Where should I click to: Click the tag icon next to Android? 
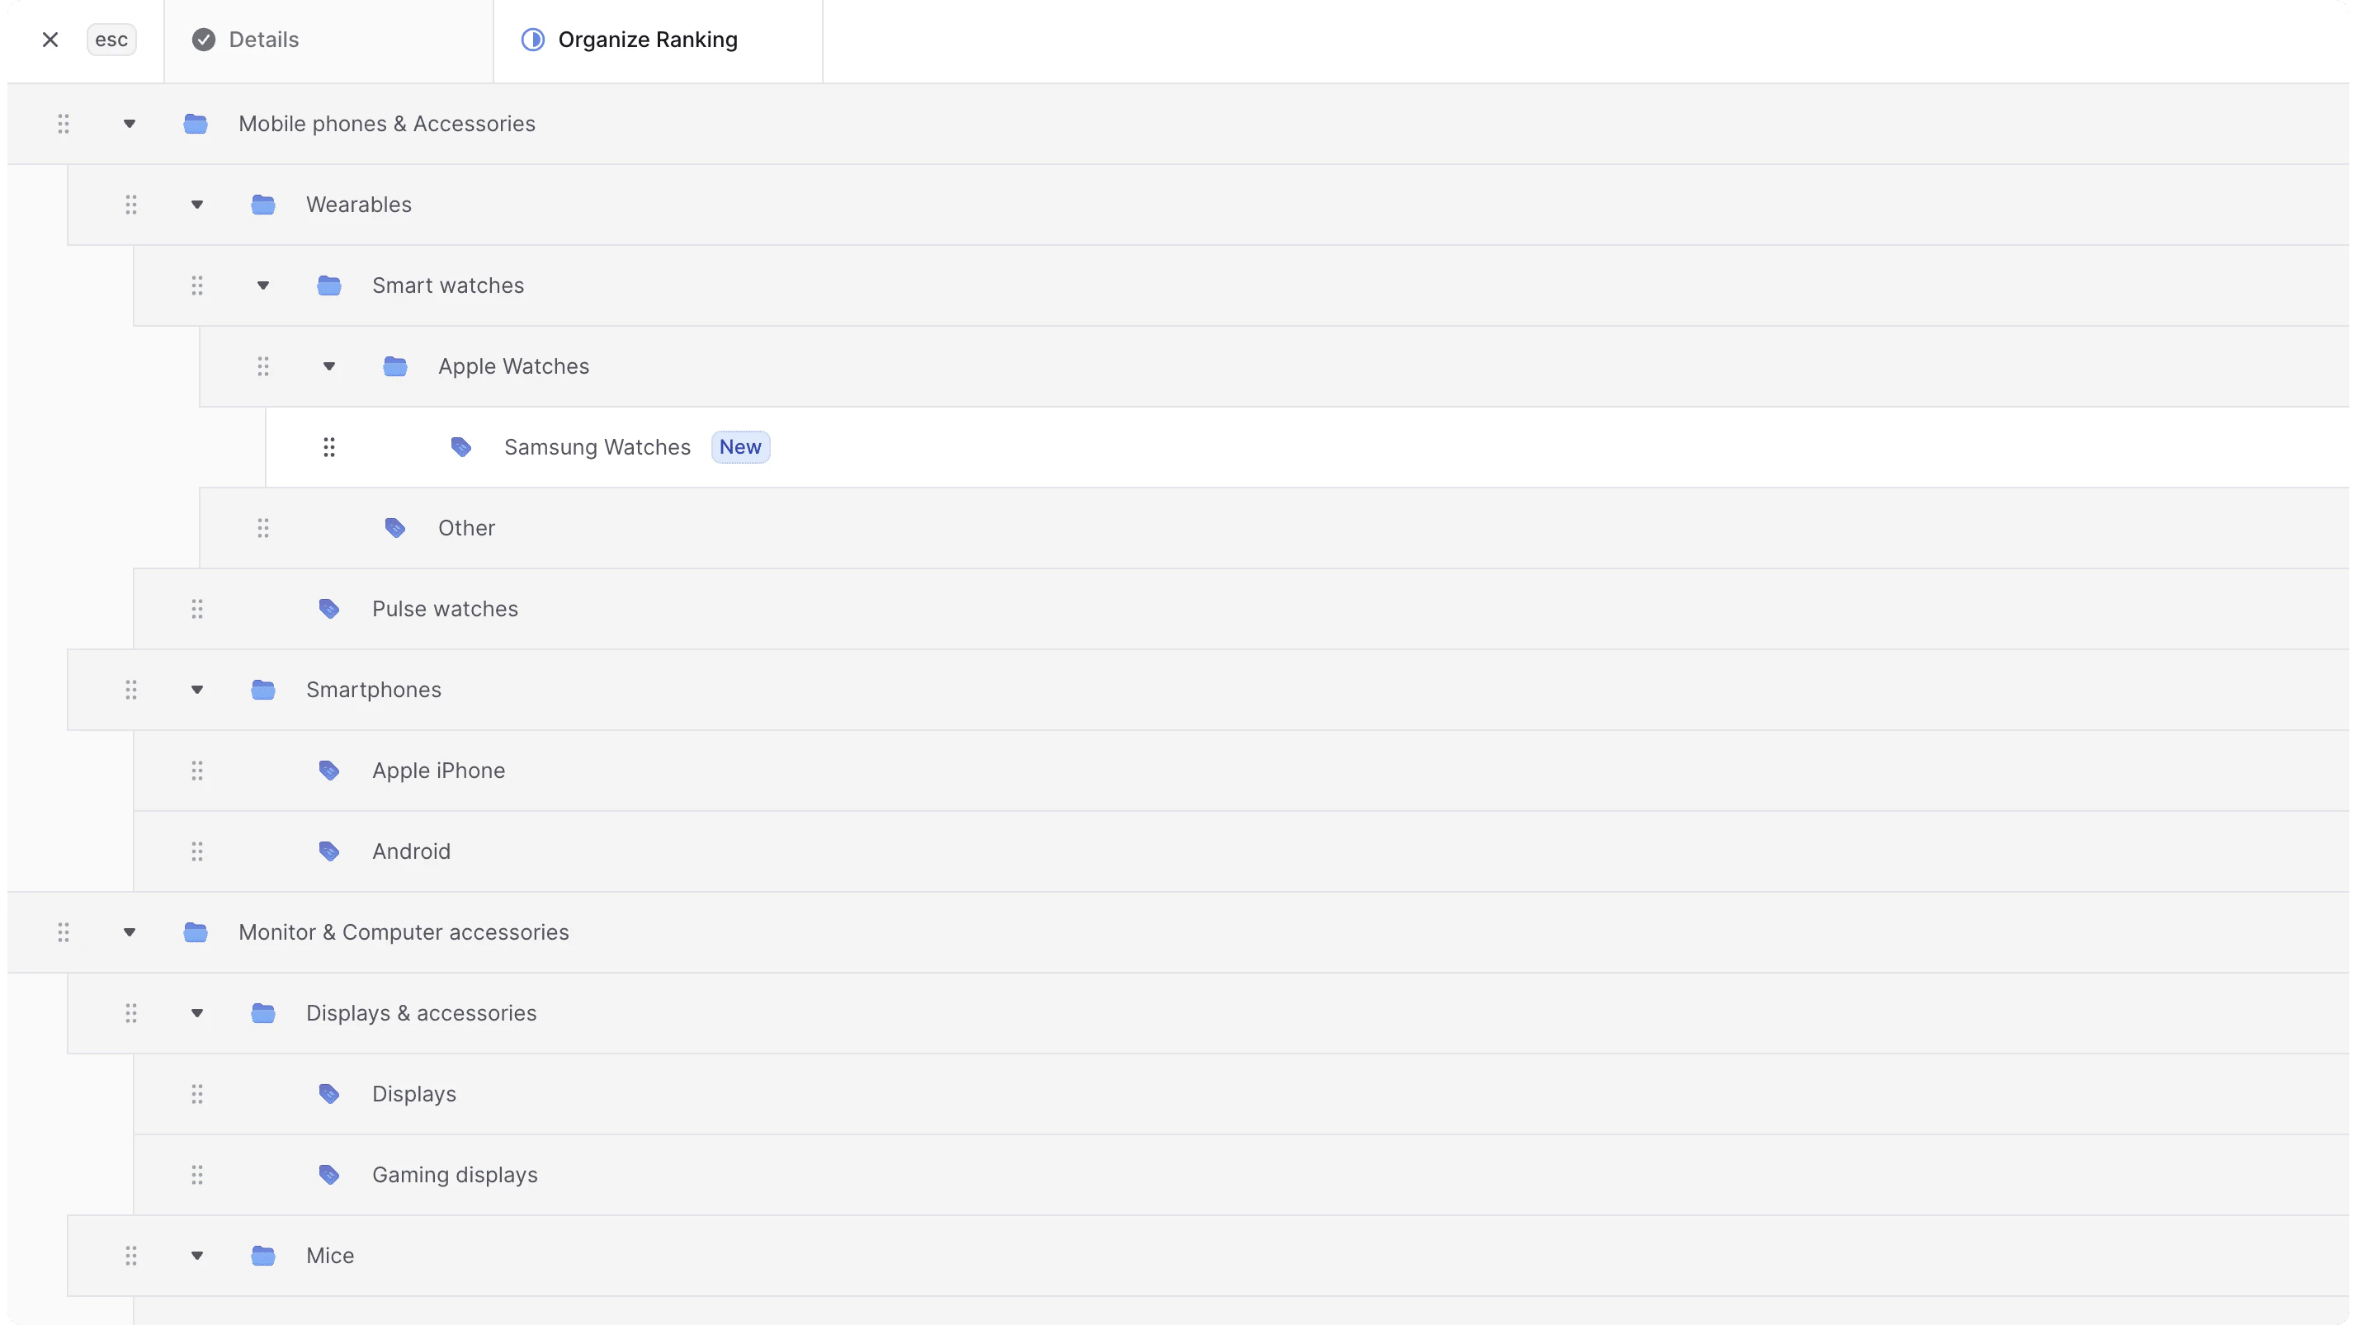click(x=329, y=851)
